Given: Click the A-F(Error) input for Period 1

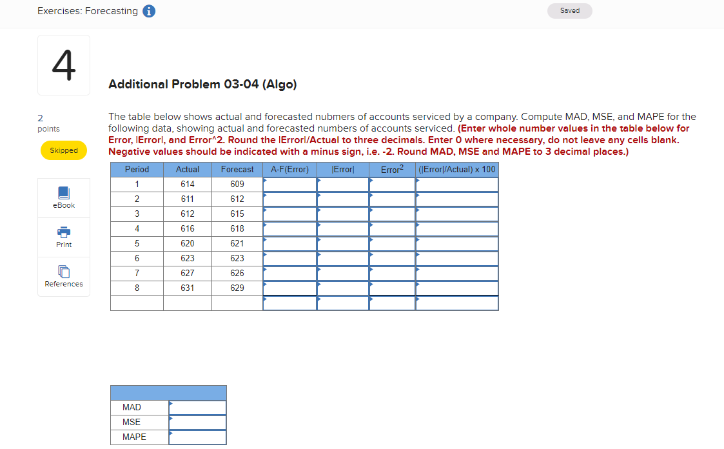Looking at the screenshot, I should (289, 184).
